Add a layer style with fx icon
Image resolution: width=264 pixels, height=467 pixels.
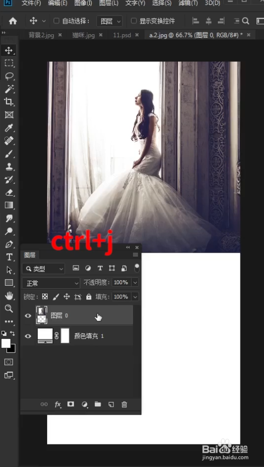pos(58,404)
